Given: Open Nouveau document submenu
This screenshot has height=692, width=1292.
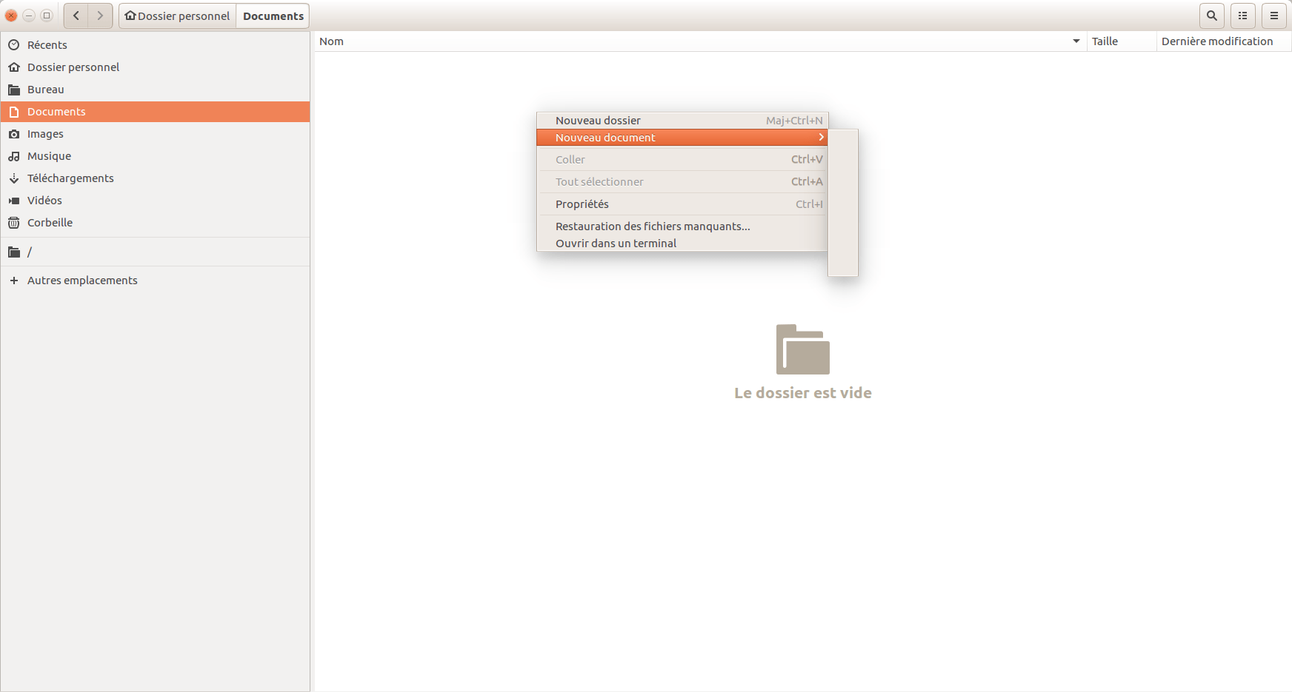Looking at the screenshot, I should pyautogui.click(x=682, y=138).
